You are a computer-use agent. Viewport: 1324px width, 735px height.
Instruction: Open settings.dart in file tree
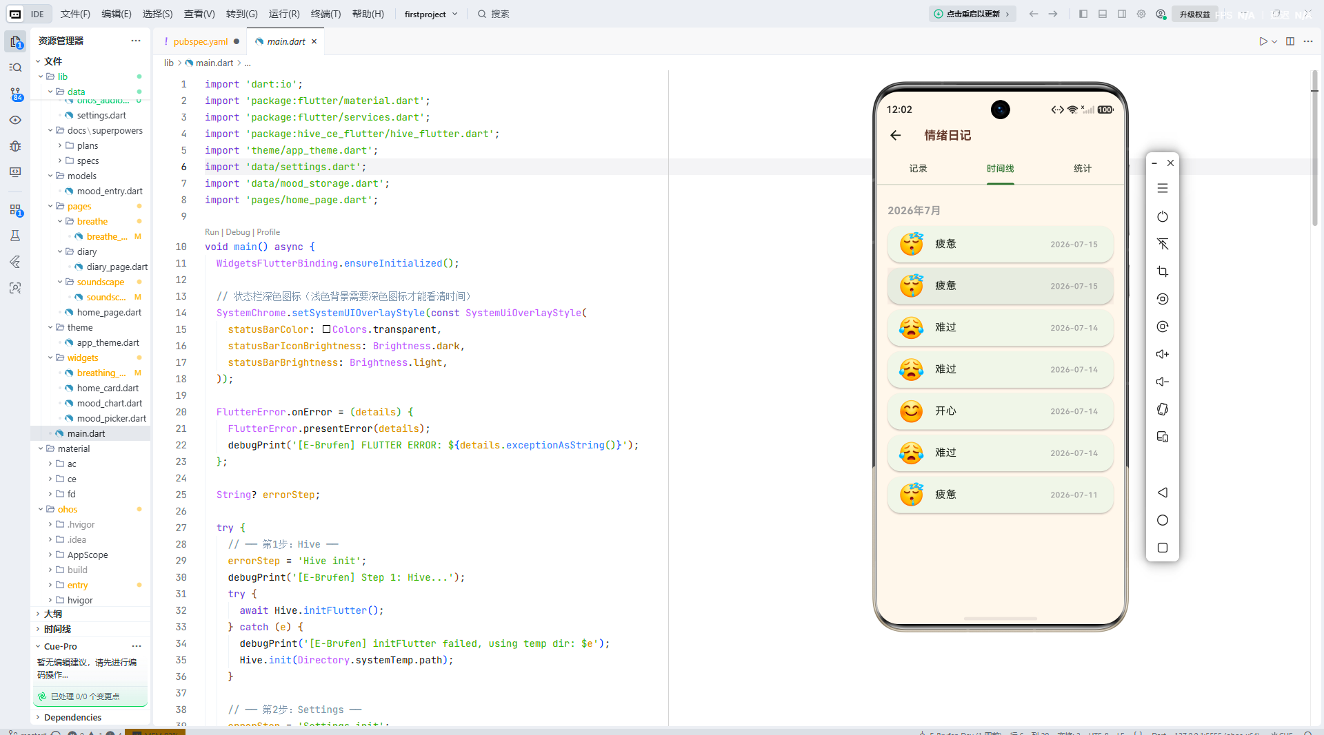click(x=101, y=115)
